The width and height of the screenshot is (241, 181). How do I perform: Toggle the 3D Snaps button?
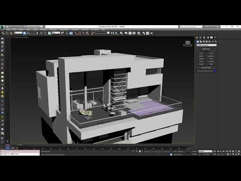tap(76, 33)
